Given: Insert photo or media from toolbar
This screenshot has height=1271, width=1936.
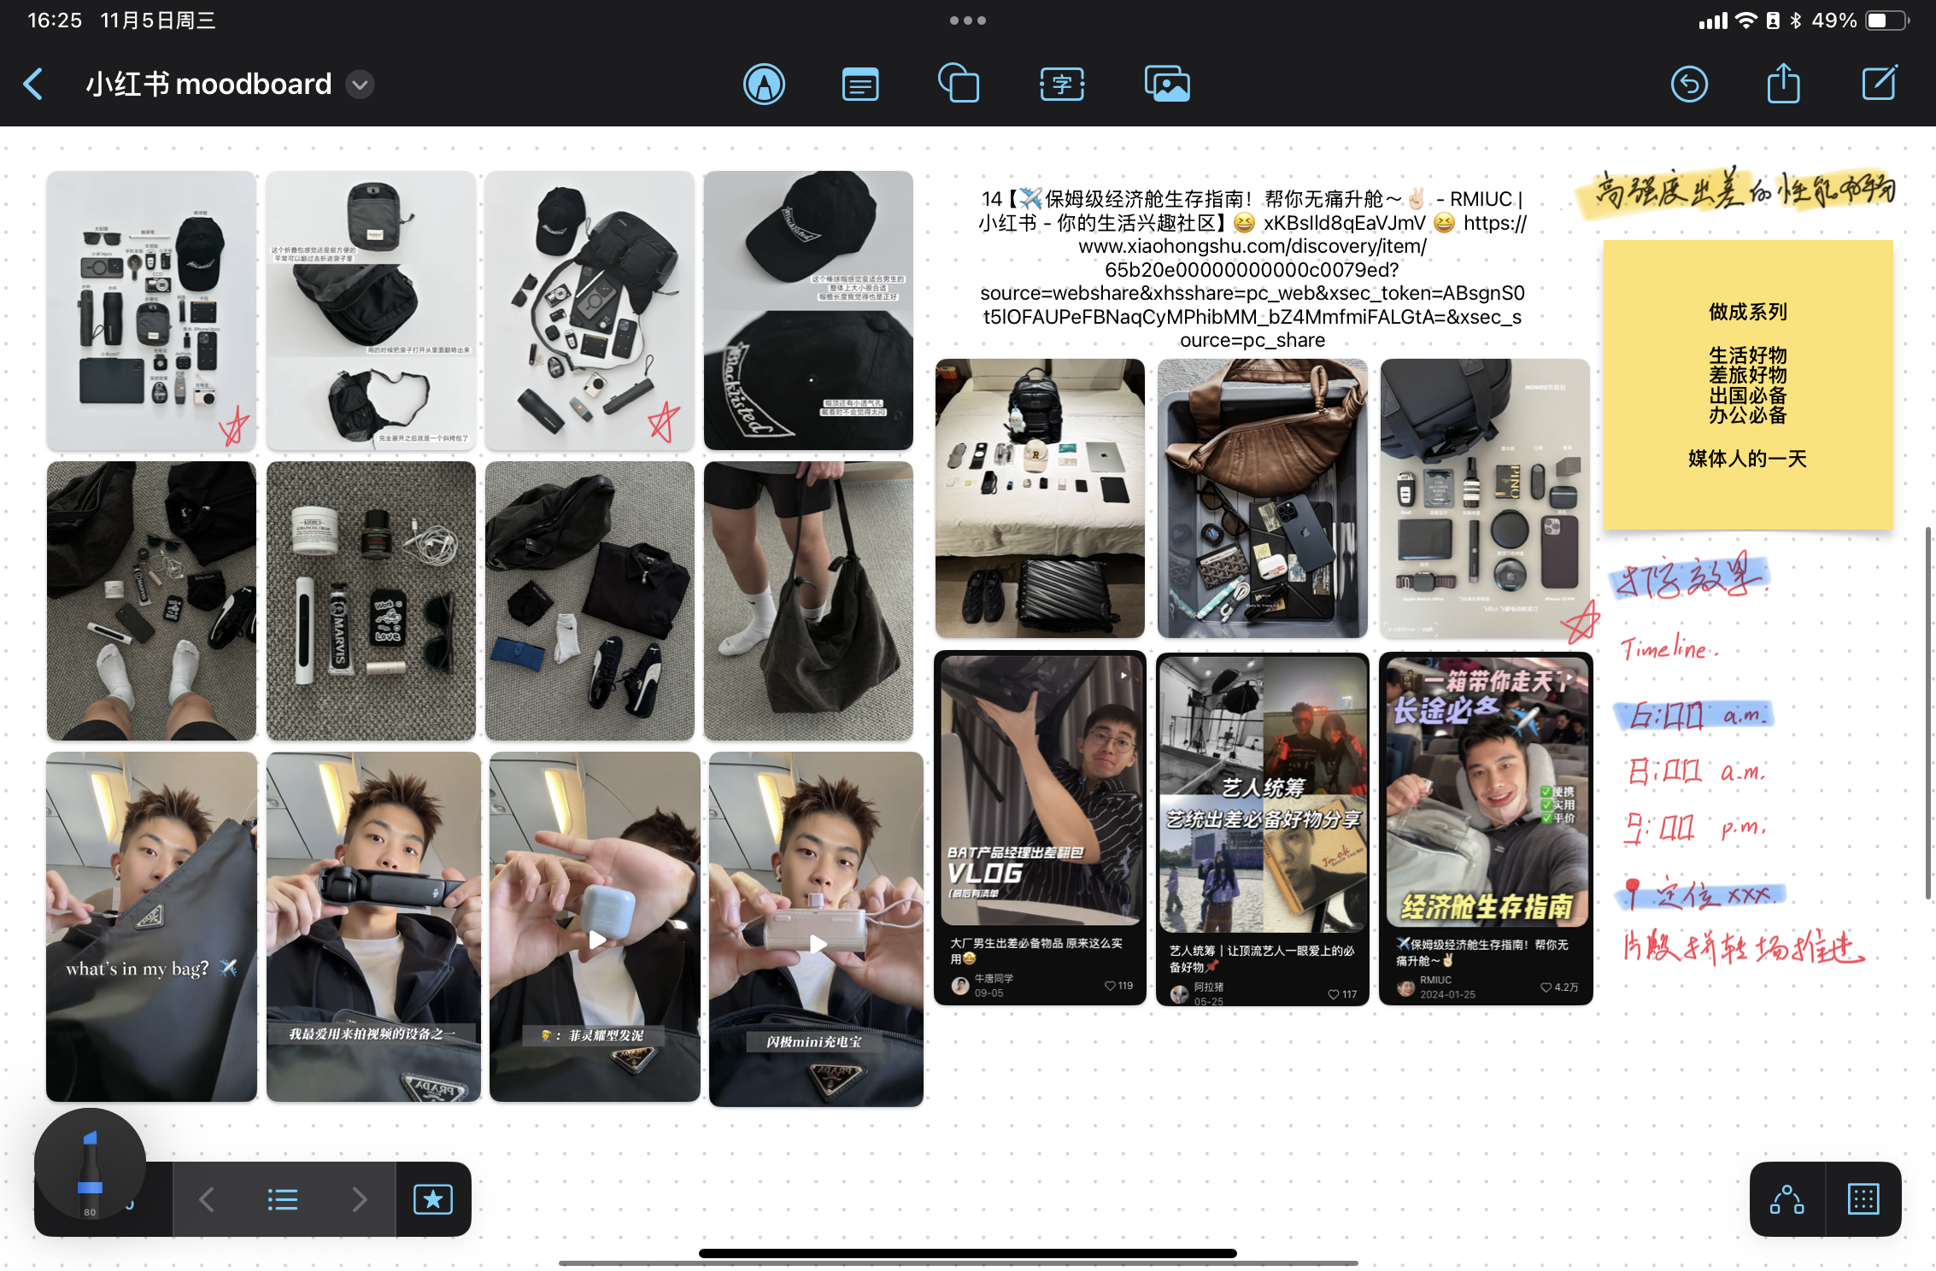Looking at the screenshot, I should click(1167, 85).
